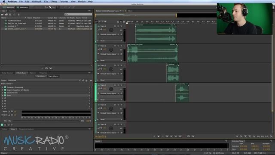Click the Sends icon above tracks
Viewport: 275px width, 155px height.
point(102,22)
